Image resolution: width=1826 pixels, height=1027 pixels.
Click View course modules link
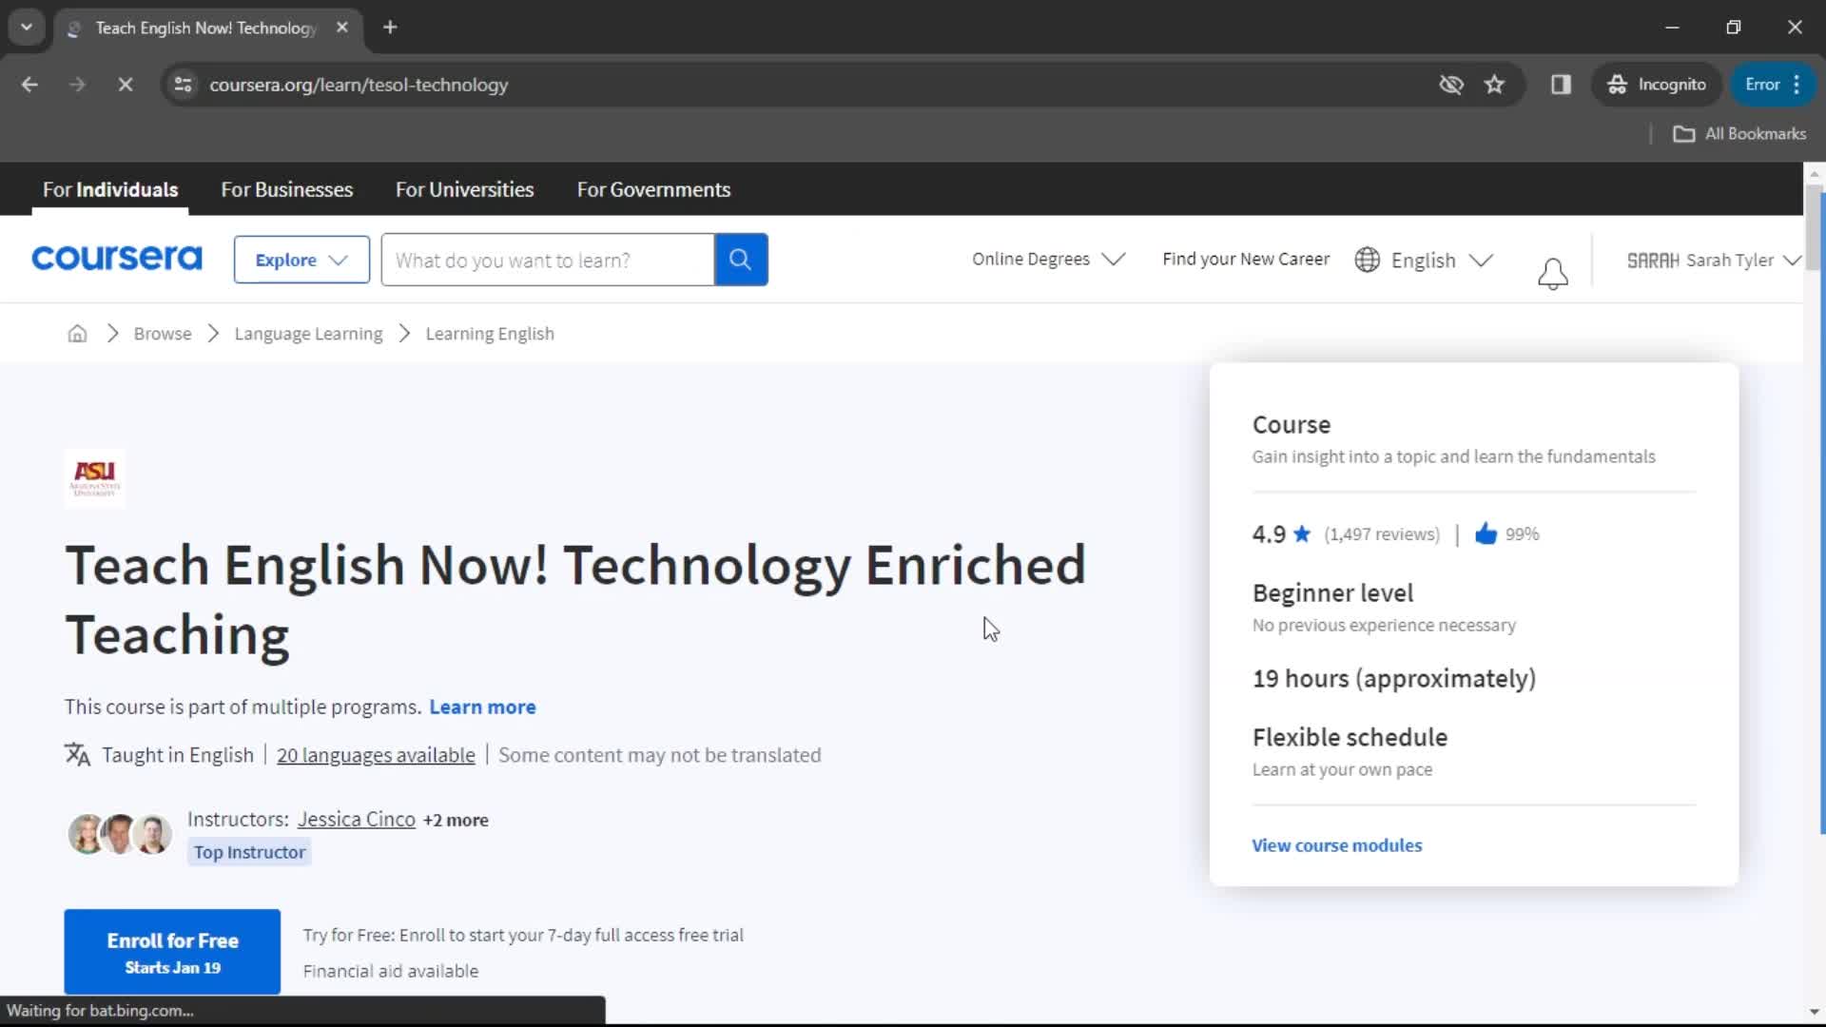pyautogui.click(x=1336, y=845)
